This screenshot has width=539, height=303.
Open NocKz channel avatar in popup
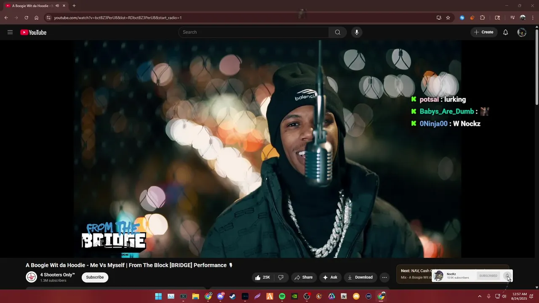click(x=439, y=276)
